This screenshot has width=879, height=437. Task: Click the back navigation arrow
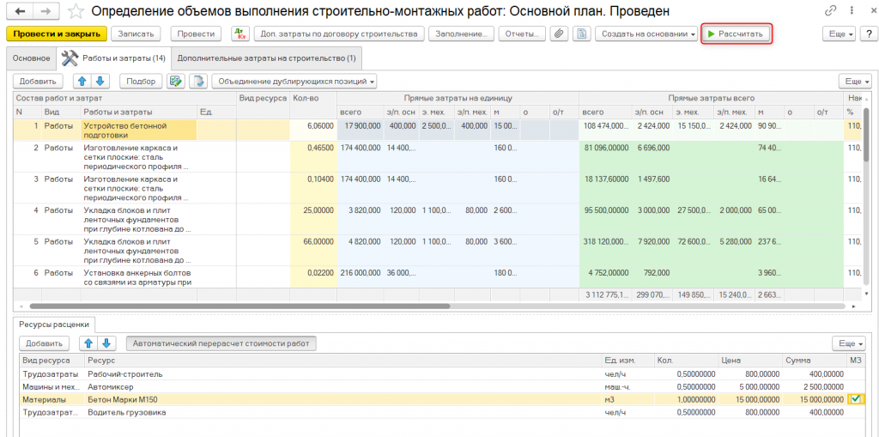tap(21, 11)
